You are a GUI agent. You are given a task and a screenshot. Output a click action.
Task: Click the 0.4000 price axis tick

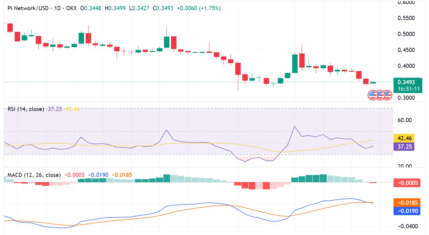tap(406, 66)
